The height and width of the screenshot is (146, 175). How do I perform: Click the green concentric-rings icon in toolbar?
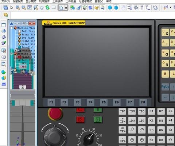pos(85,8)
